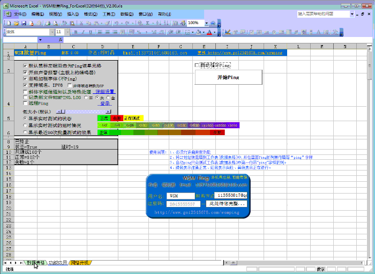Click the 开始Ping button
This screenshot has height=274, width=375.
coord(228,77)
